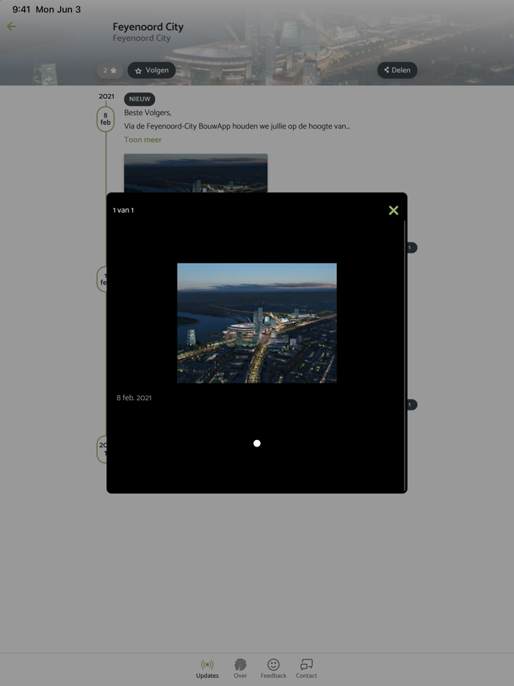Tap the Feyenoord City title heading

coord(148,26)
